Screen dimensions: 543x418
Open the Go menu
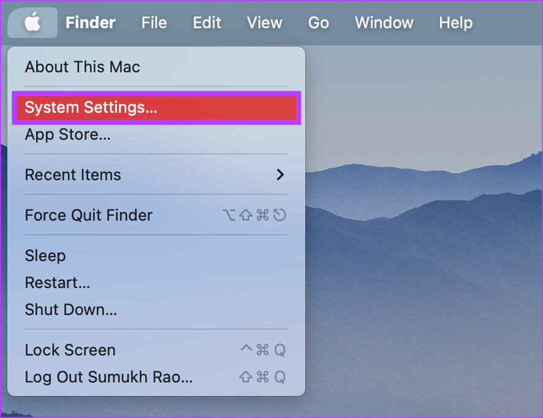318,23
